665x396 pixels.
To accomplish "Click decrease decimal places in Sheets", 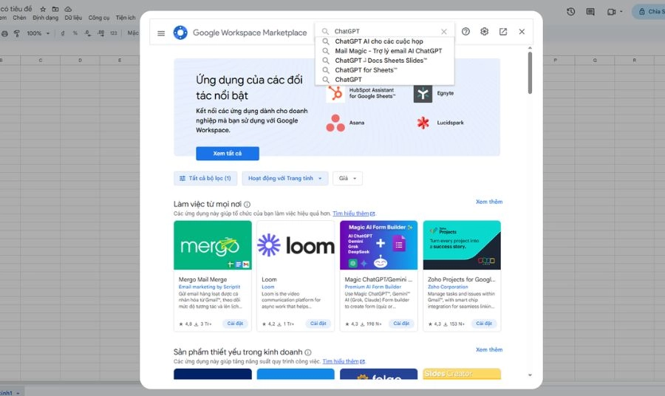I will point(87,33).
